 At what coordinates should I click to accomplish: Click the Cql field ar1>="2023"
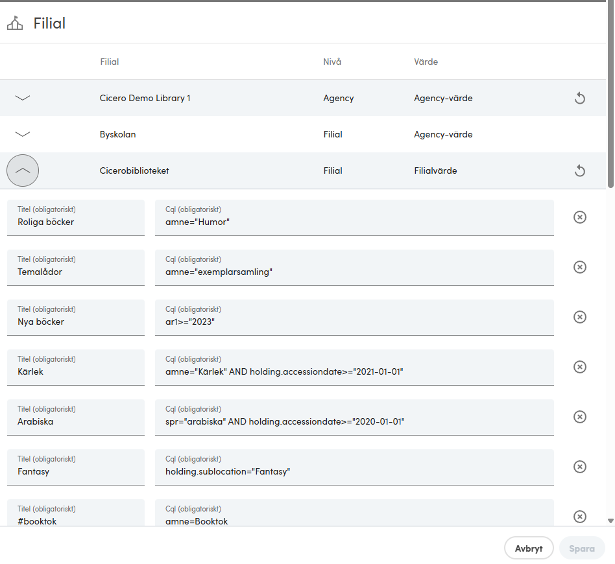tap(354, 318)
